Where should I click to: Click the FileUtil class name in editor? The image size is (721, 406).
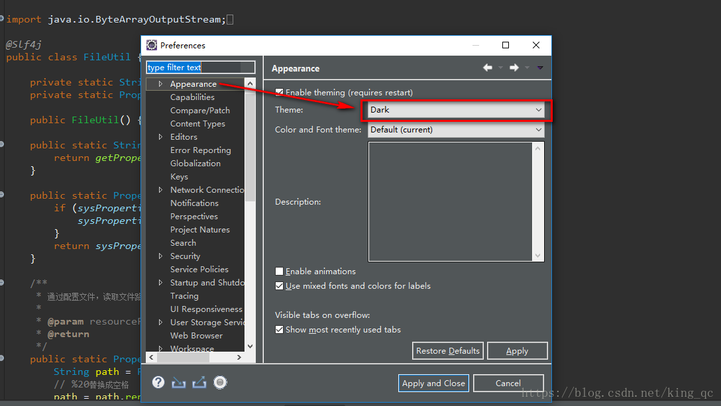click(x=107, y=57)
